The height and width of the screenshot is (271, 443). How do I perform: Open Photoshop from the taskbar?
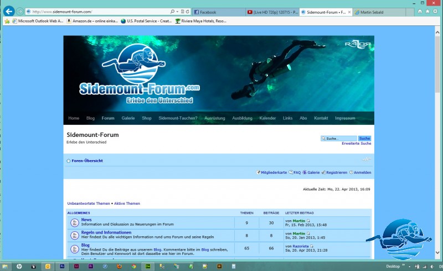point(62,266)
